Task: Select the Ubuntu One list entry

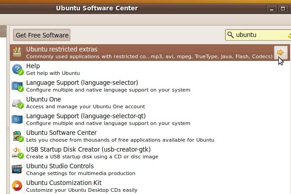Action: (x=150, y=103)
